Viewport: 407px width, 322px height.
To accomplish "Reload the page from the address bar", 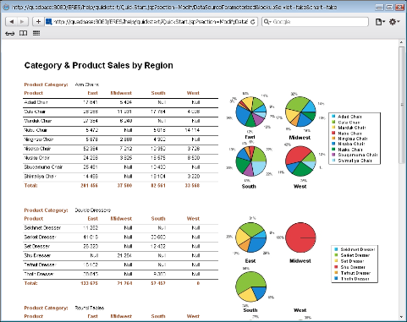I will pyautogui.click(x=253, y=22).
